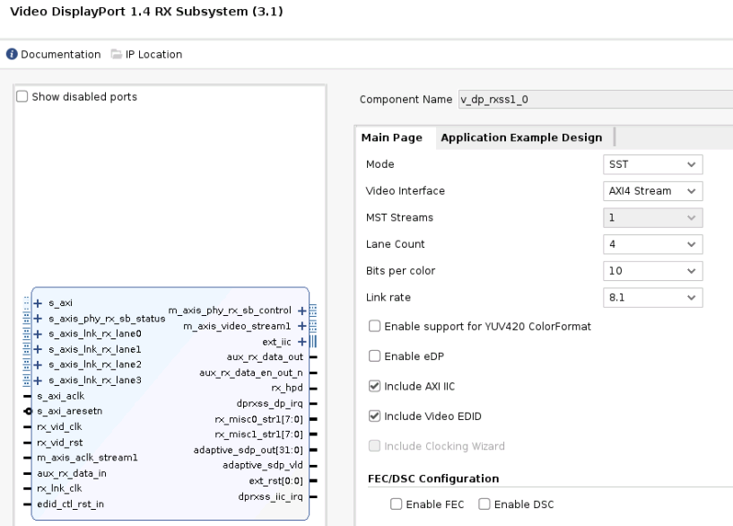733x526 pixels.
Task: Select the aux_rx_data_en_out_n port label
Action: pos(251,373)
